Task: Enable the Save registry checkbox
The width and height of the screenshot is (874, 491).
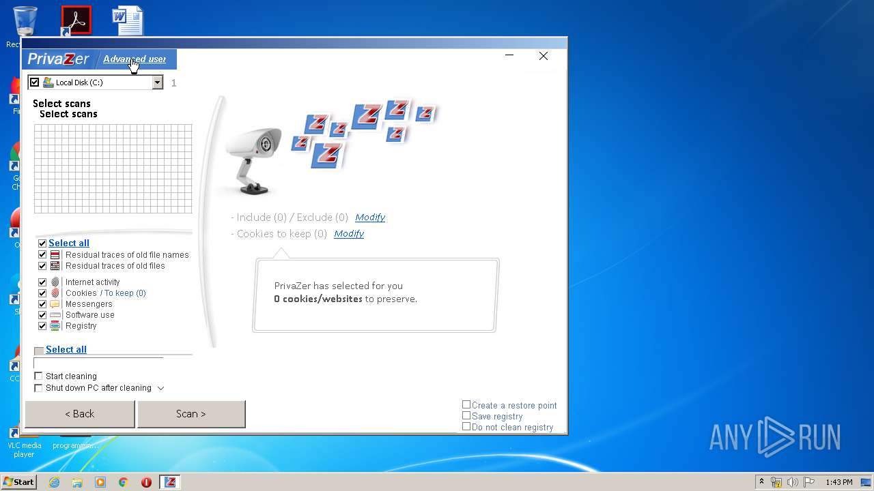Action: click(x=466, y=415)
